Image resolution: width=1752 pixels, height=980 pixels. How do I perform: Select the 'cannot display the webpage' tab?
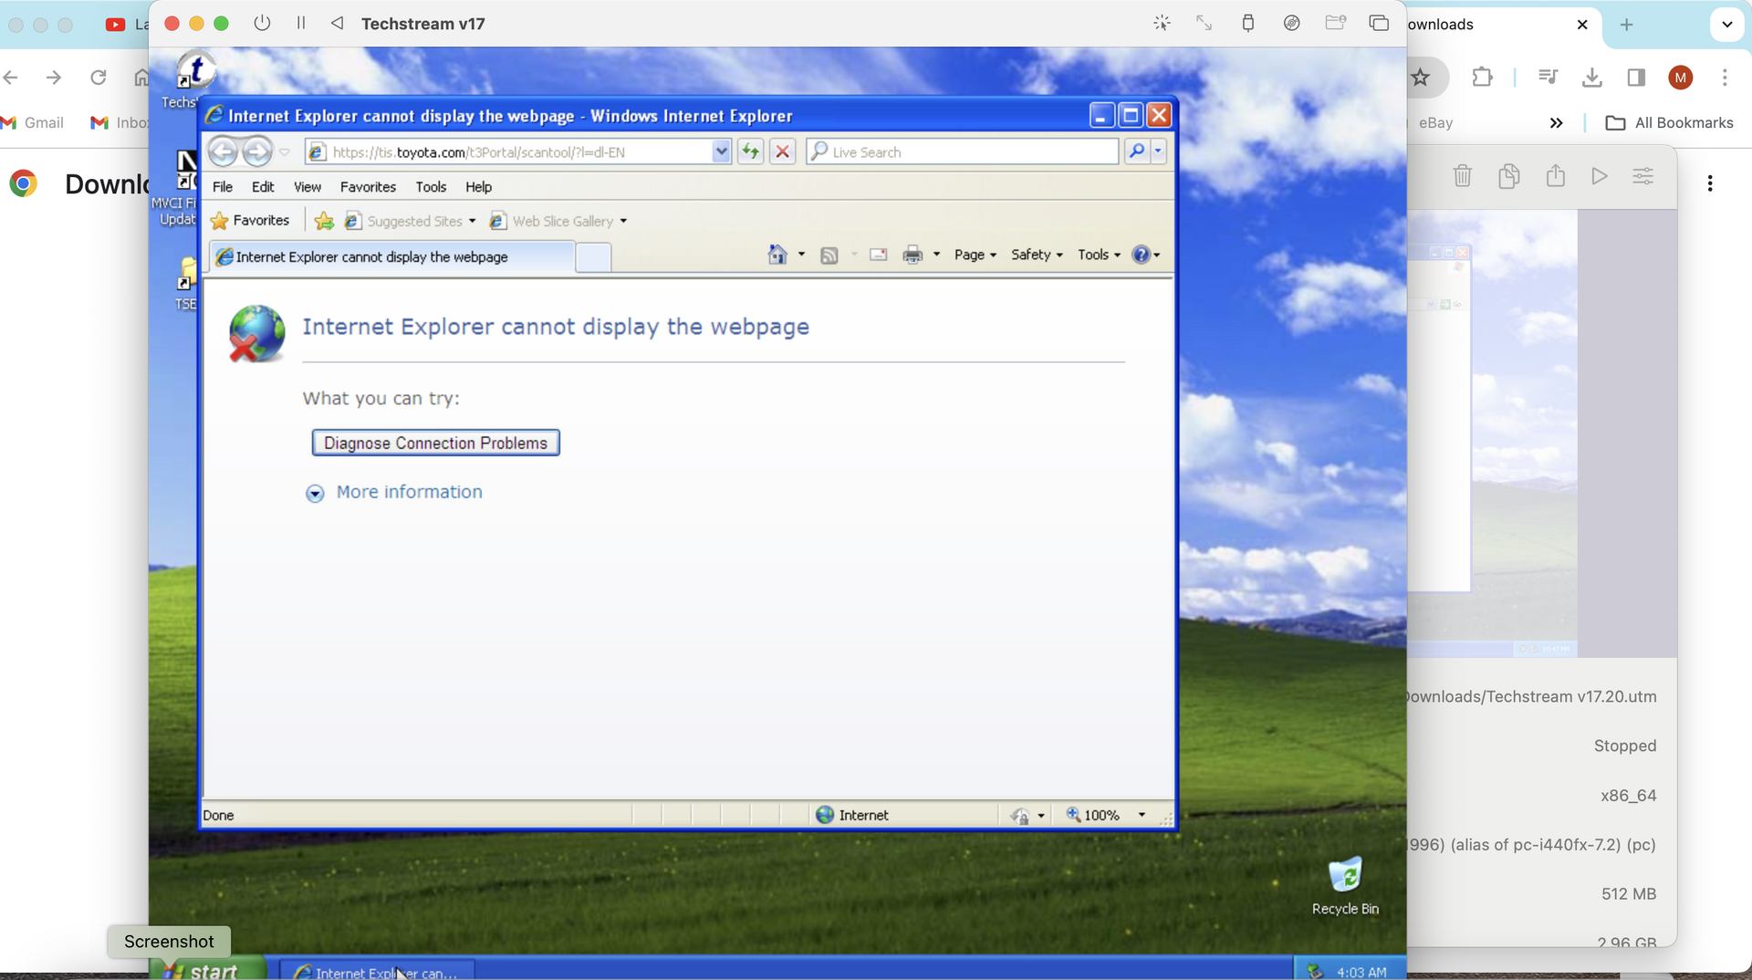coord(392,257)
